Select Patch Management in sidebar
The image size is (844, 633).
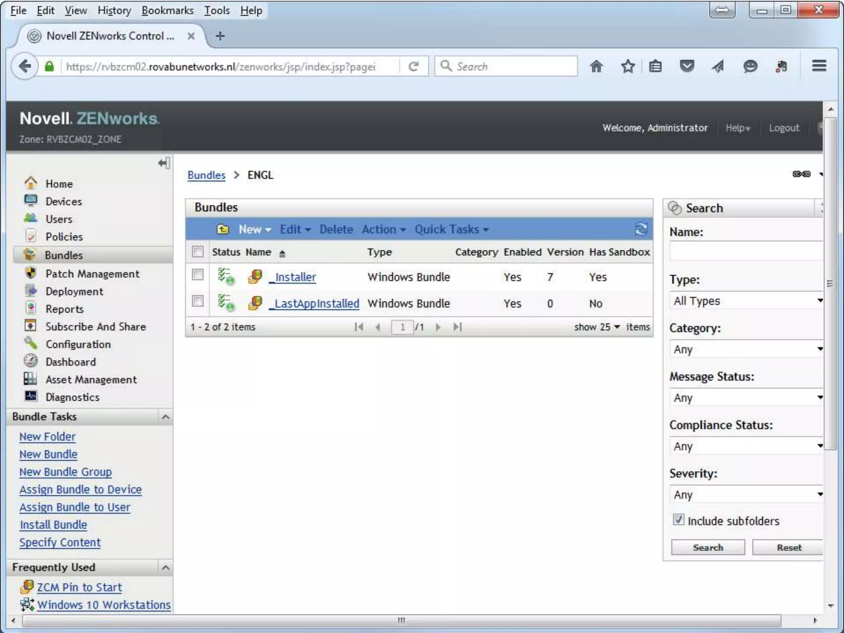pyautogui.click(x=92, y=274)
